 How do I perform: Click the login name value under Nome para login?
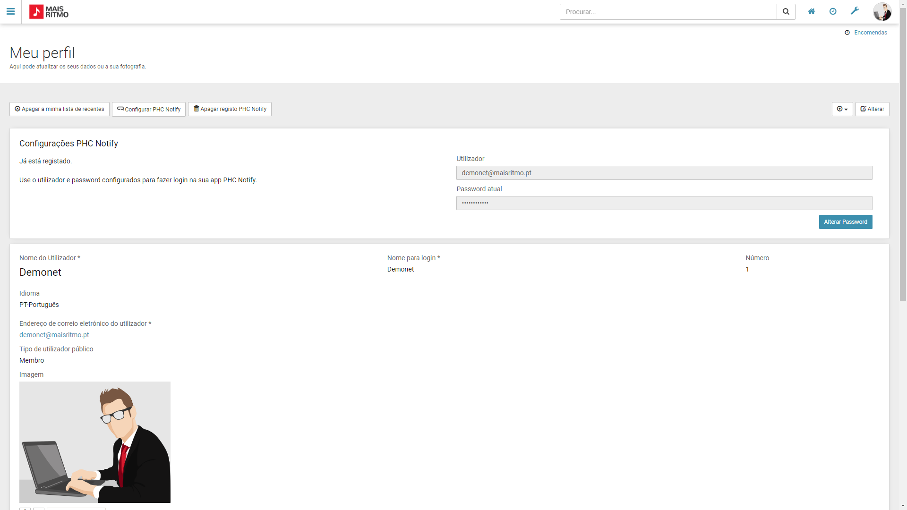point(401,269)
